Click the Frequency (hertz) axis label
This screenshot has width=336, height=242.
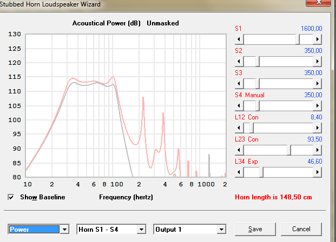click(x=126, y=197)
